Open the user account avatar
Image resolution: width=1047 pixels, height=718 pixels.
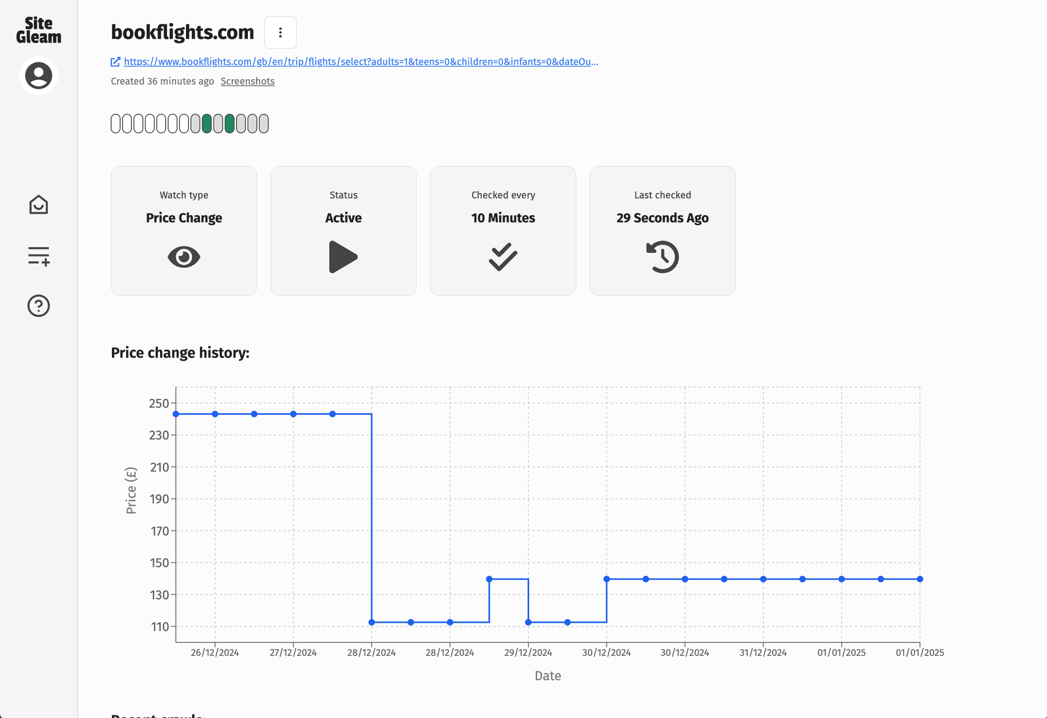(x=38, y=76)
